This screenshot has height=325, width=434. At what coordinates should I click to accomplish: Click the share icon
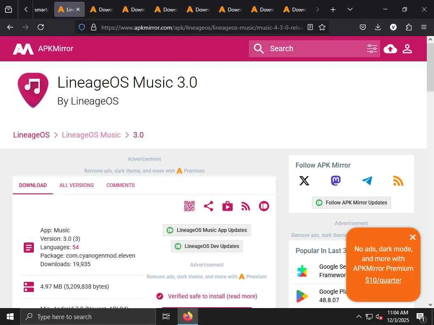[209, 206]
